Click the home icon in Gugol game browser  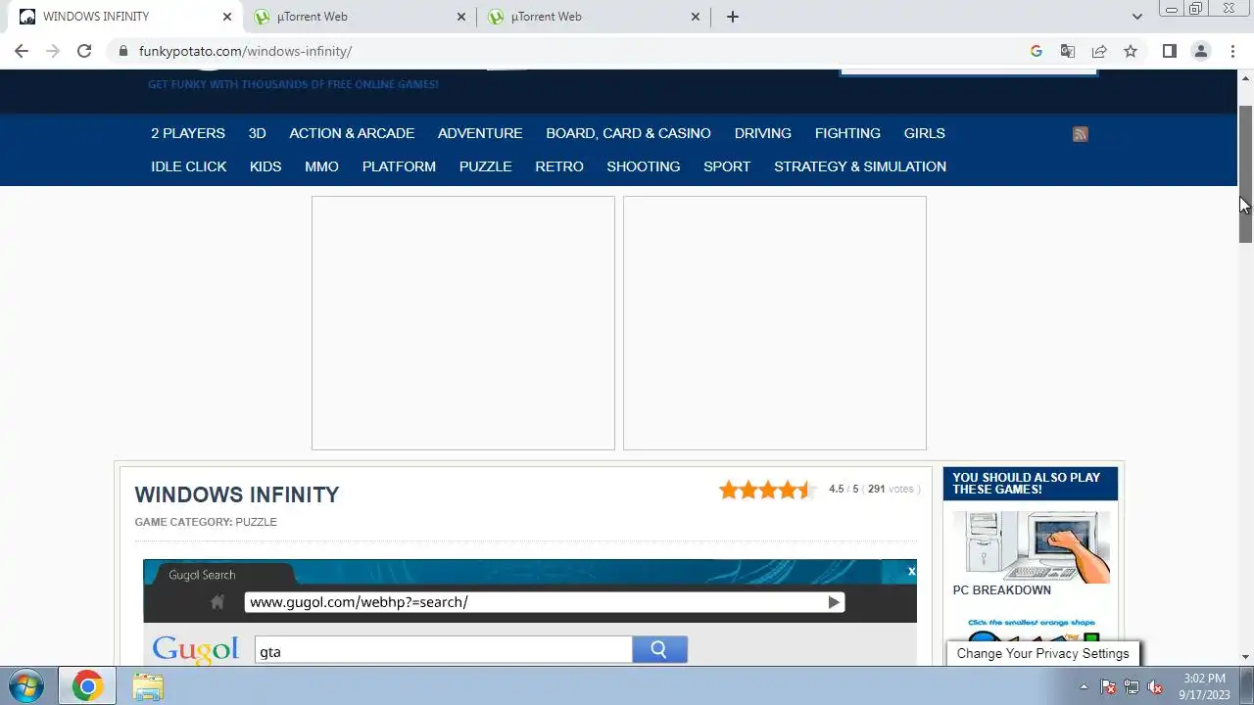[217, 602]
